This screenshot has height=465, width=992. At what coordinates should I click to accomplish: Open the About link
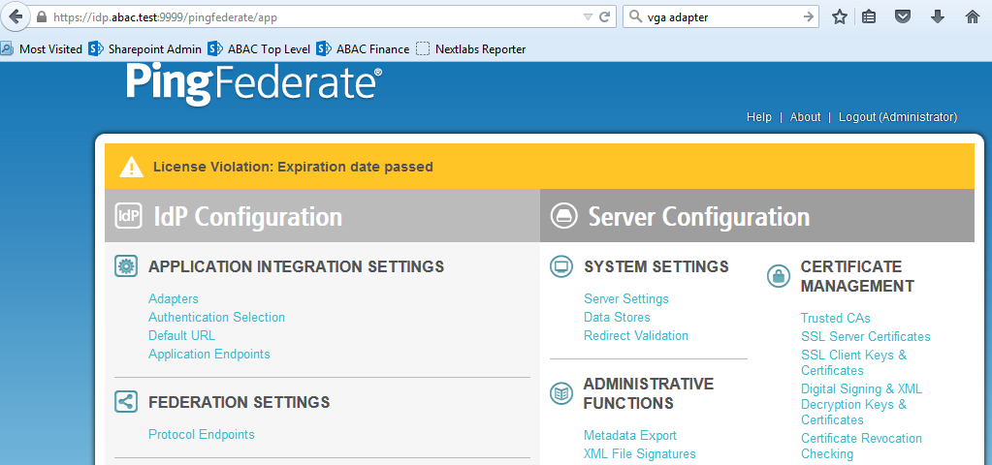tap(805, 117)
